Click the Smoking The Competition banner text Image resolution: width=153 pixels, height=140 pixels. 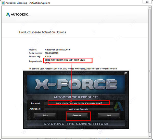(76, 124)
